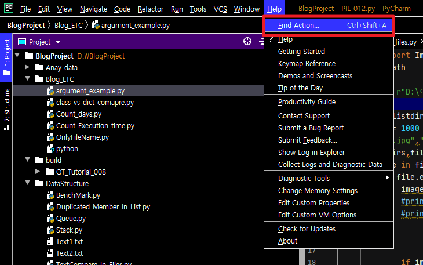423x265 pixels.
Task: Open the View menu
Action: coord(65,9)
